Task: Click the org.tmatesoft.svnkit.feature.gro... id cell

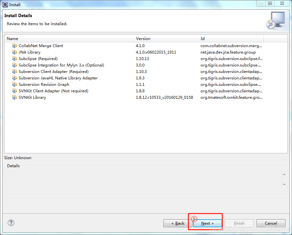Action: [232, 97]
